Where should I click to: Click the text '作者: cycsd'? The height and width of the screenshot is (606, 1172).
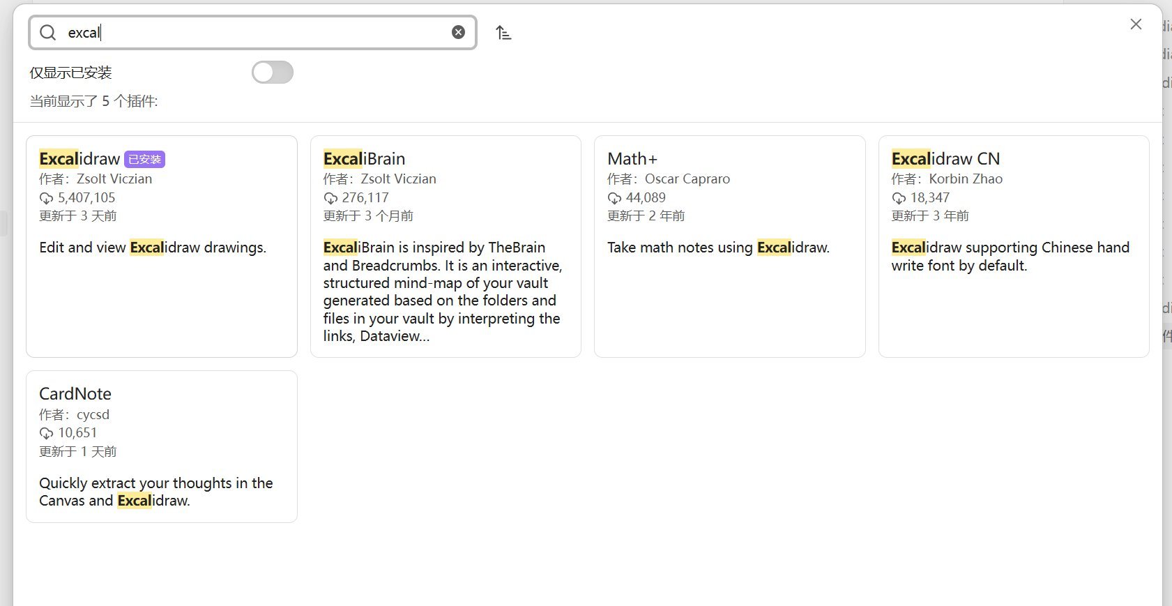(x=74, y=415)
